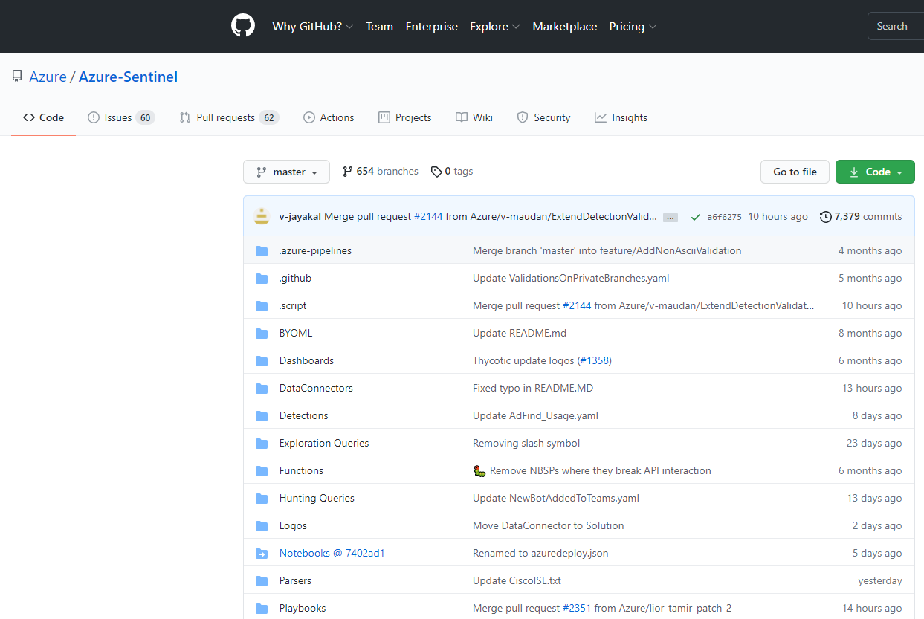Open the Marketplace page
924x619 pixels.
[x=565, y=26]
